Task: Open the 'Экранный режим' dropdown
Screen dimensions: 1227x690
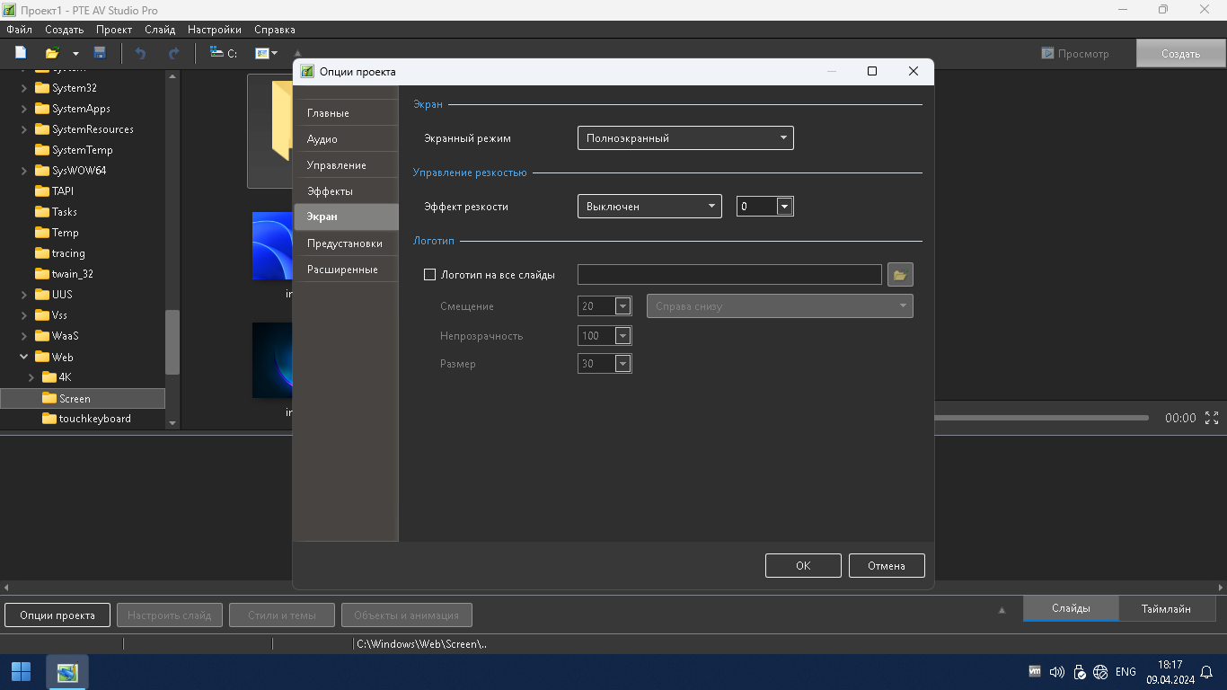Action: tap(684, 138)
